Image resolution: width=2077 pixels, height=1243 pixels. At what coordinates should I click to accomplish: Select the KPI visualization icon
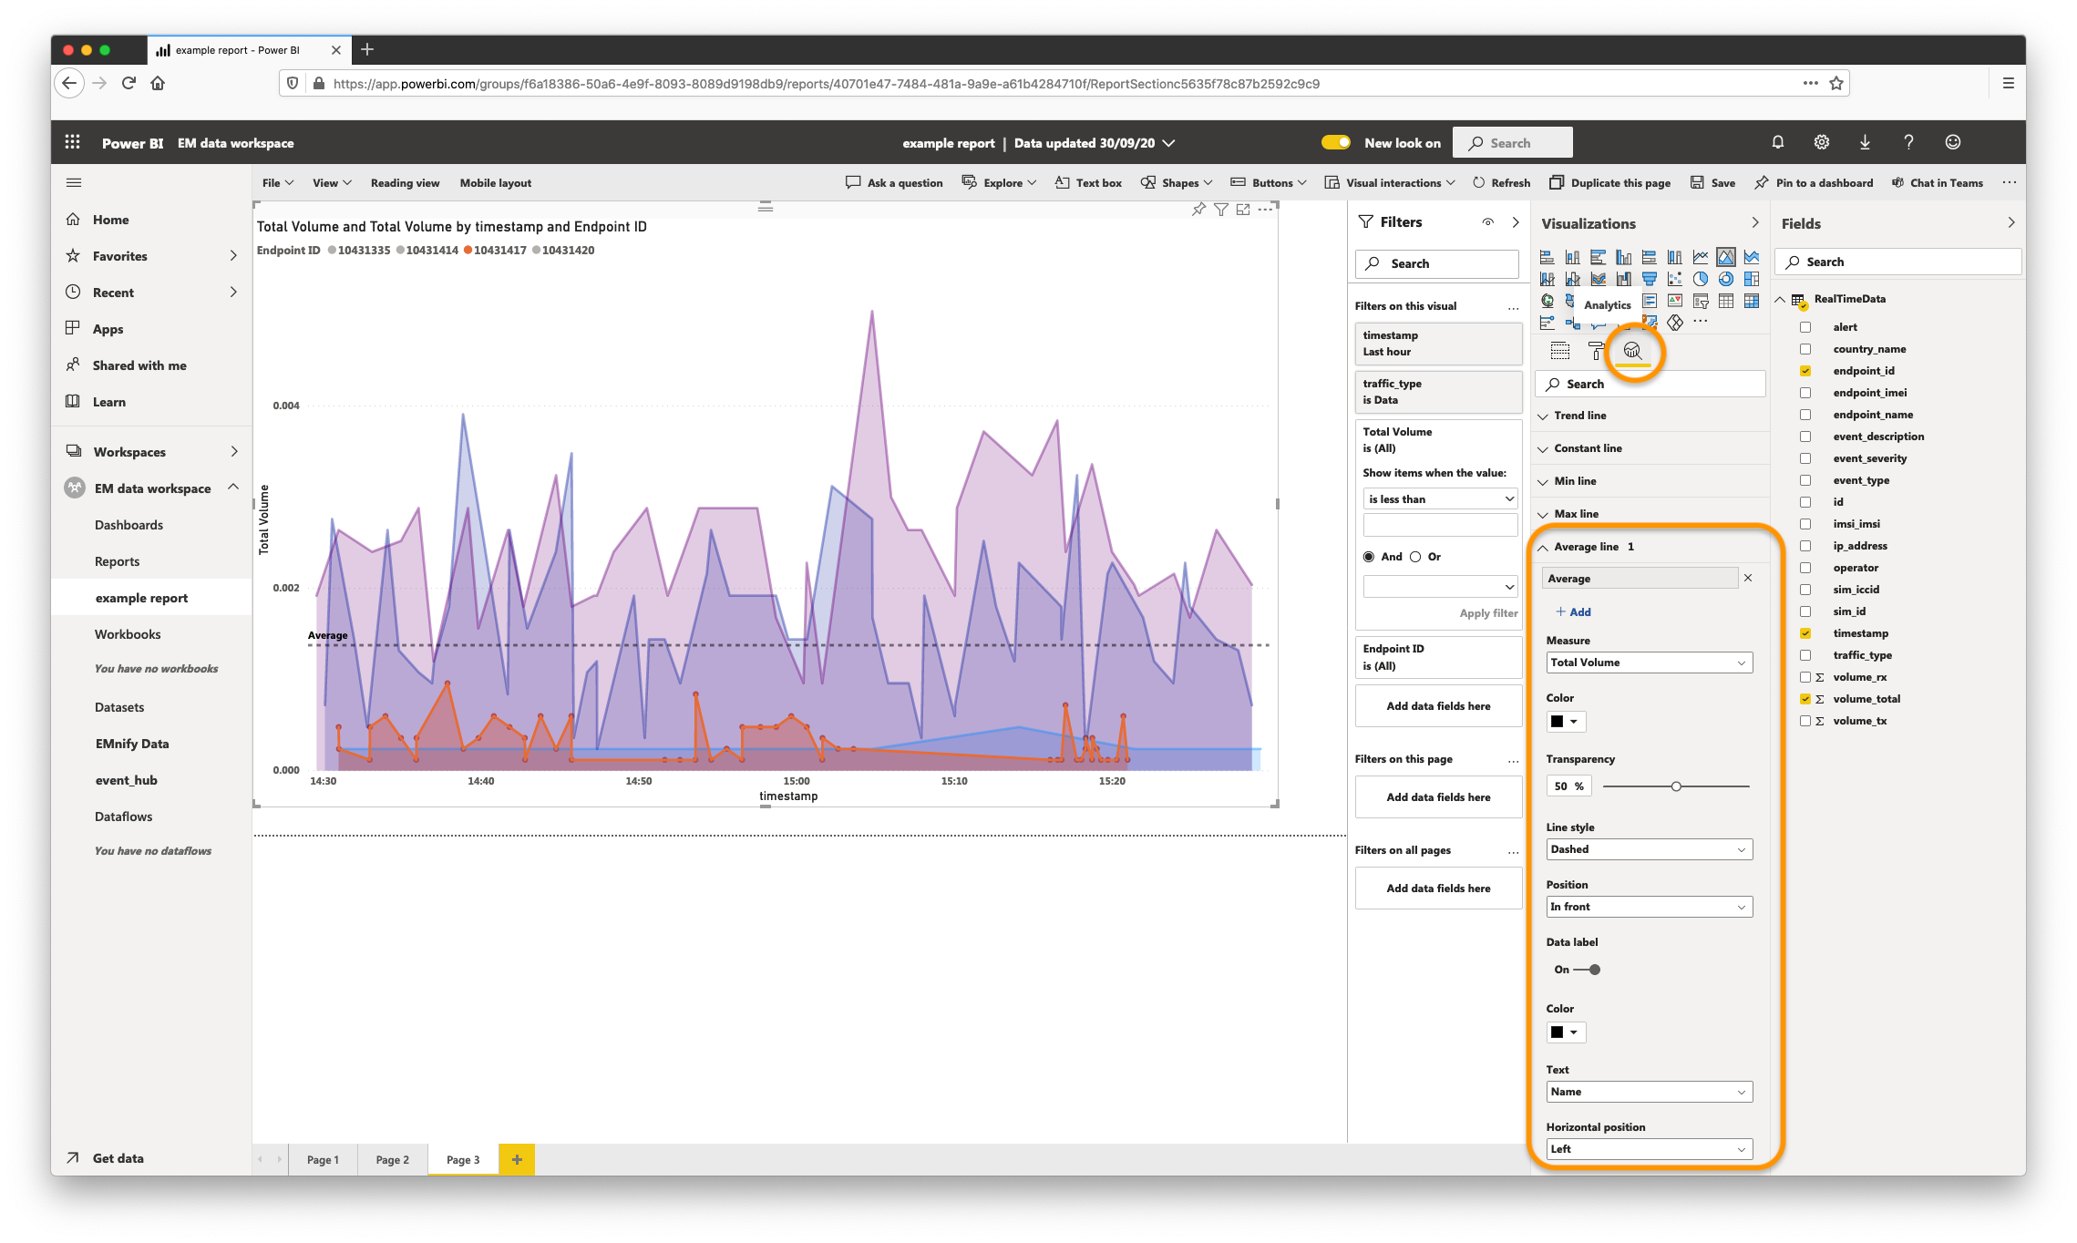pyautogui.click(x=1675, y=301)
